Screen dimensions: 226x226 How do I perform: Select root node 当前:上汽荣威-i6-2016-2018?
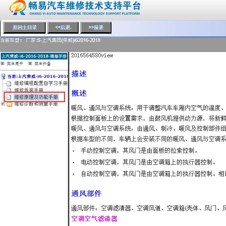pyautogui.click(x=38, y=76)
